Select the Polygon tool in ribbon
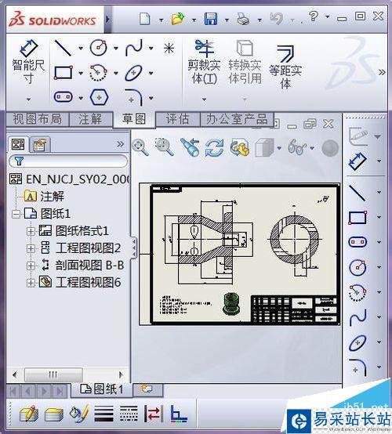The height and width of the screenshot is (434, 392). pyautogui.click(x=99, y=97)
